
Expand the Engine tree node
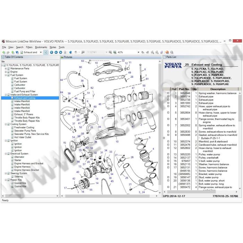(x=6, y=72)
